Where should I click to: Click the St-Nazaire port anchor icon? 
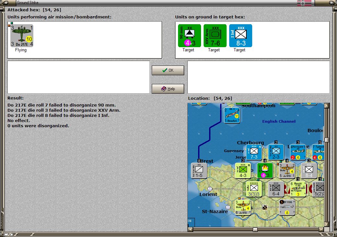click(228, 207)
